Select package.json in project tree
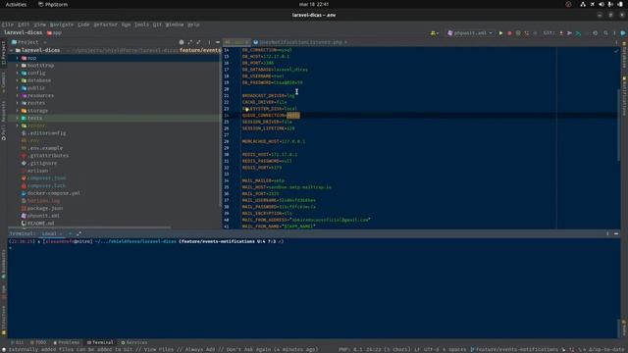This screenshot has width=628, height=353. pyautogui.click(x=45, y=208)
